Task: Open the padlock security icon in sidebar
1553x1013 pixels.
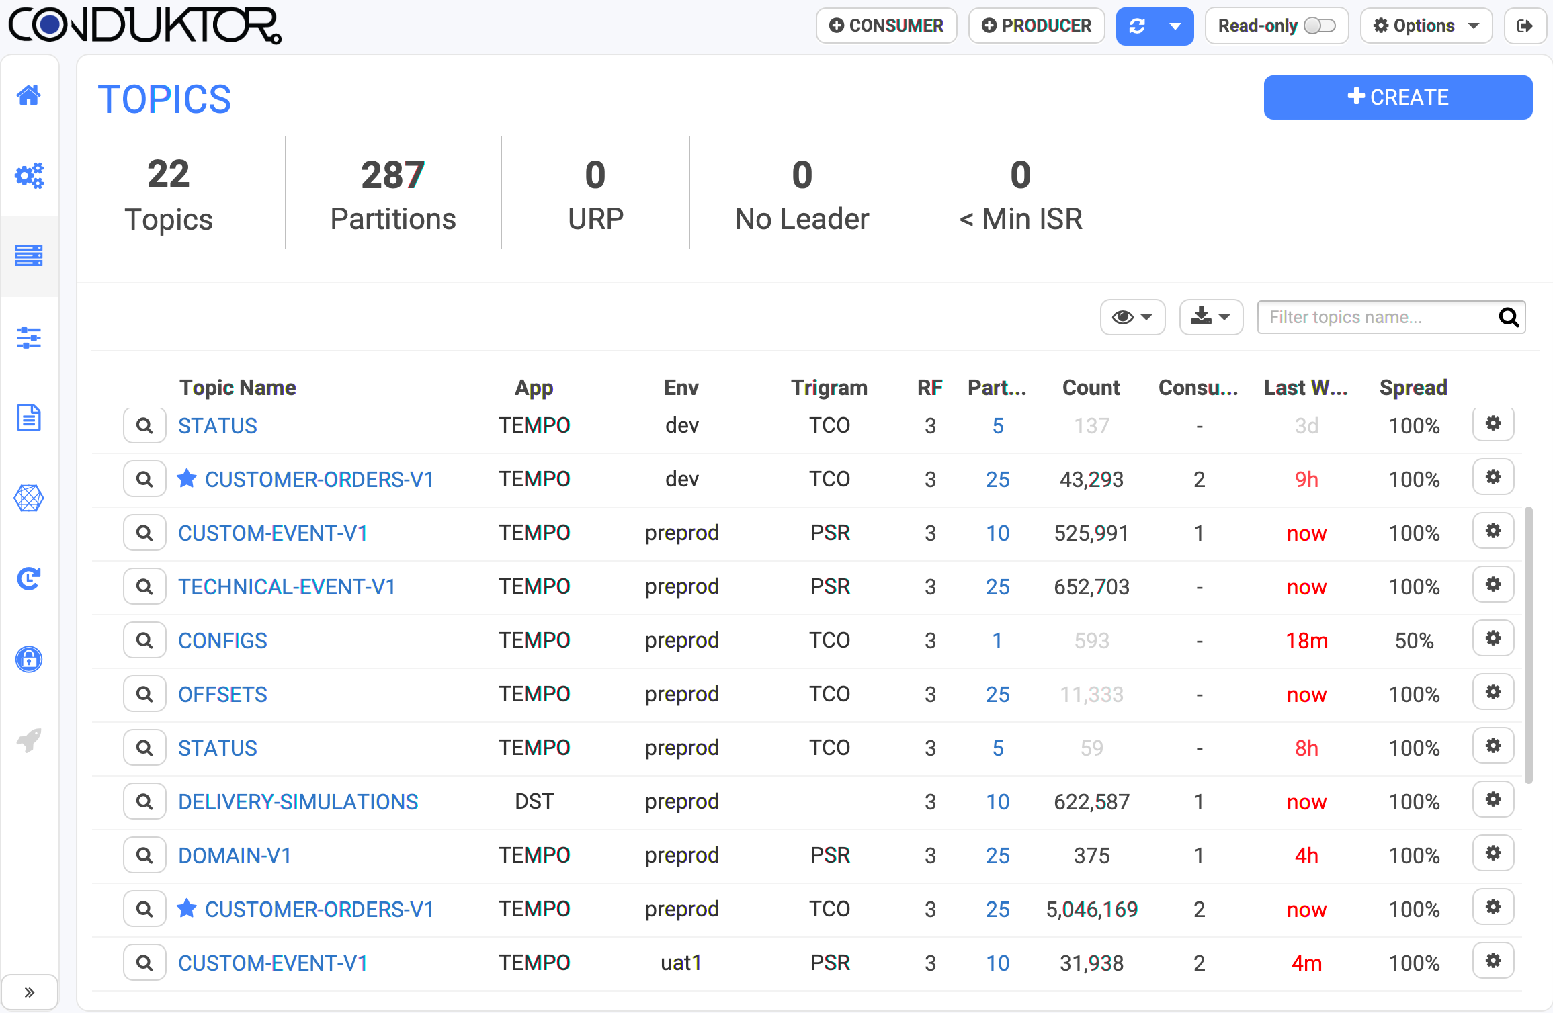Action: (x=29, y=660)
